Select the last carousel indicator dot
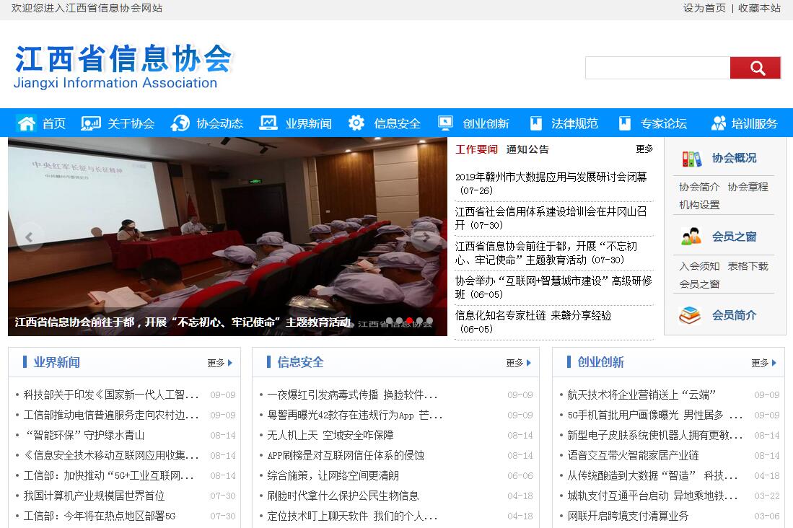The width and height of the screenshot is (793, 528). (429, 321)
